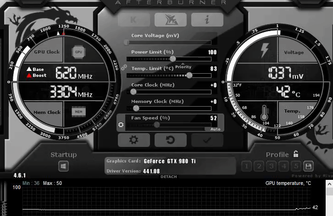The image size is (333, 216).
Task: Click the 620 MHz GPU clock readout
Action: (x=74, y=73)
